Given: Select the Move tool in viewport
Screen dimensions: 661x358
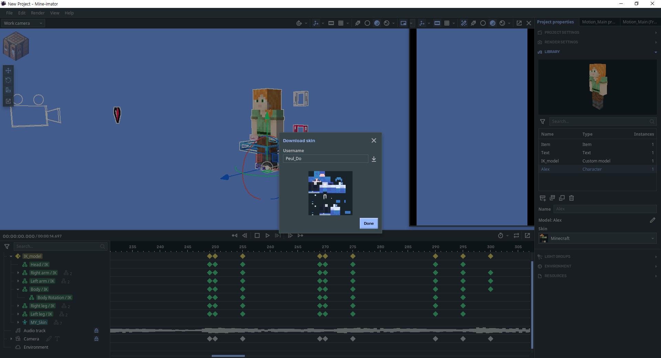Looking at the screenshot, I should click(8, 71).
